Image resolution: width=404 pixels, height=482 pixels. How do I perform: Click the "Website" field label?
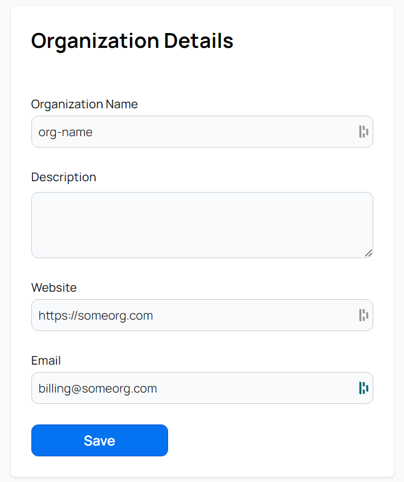tap(54, 288)
